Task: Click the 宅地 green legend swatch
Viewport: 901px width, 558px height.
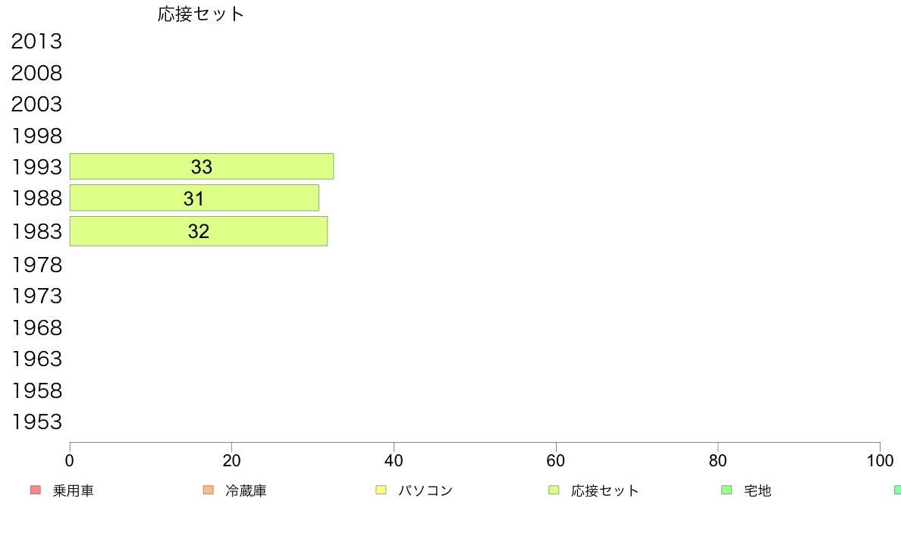Action: click(x=727, y=490)
